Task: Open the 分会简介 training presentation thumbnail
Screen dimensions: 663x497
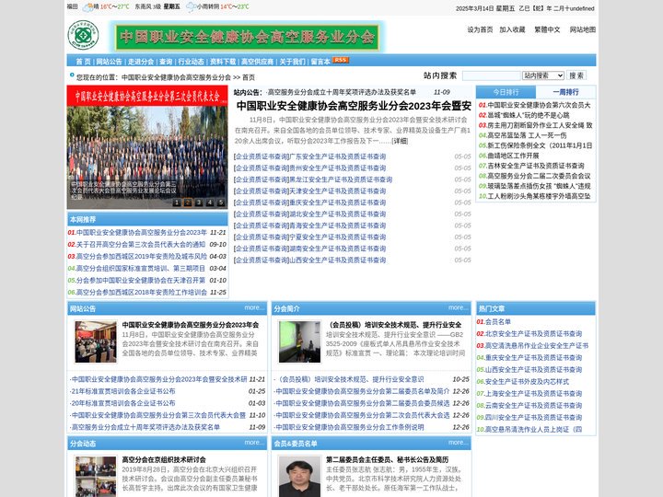Action: coord(299,341)
